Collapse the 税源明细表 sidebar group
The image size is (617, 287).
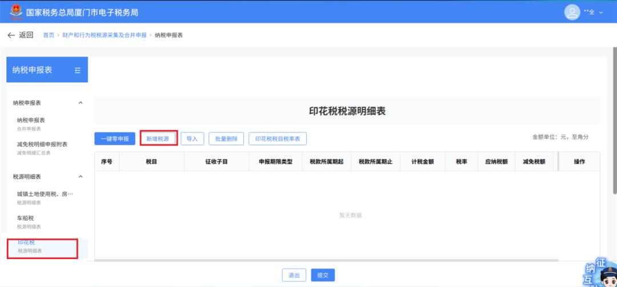(81, 176)
